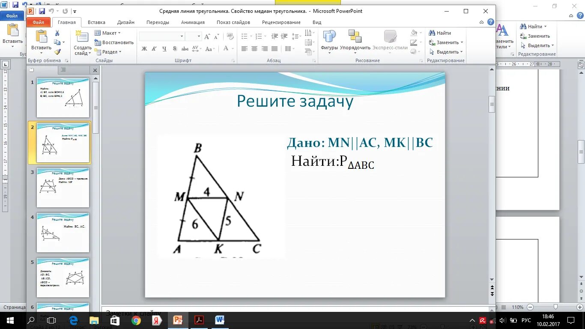Viewport: 585px width, 329px height.
Task: Click the convert to SmartArt icon
Action: pos(309,52)
